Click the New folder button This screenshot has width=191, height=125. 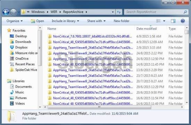(122, 21)
